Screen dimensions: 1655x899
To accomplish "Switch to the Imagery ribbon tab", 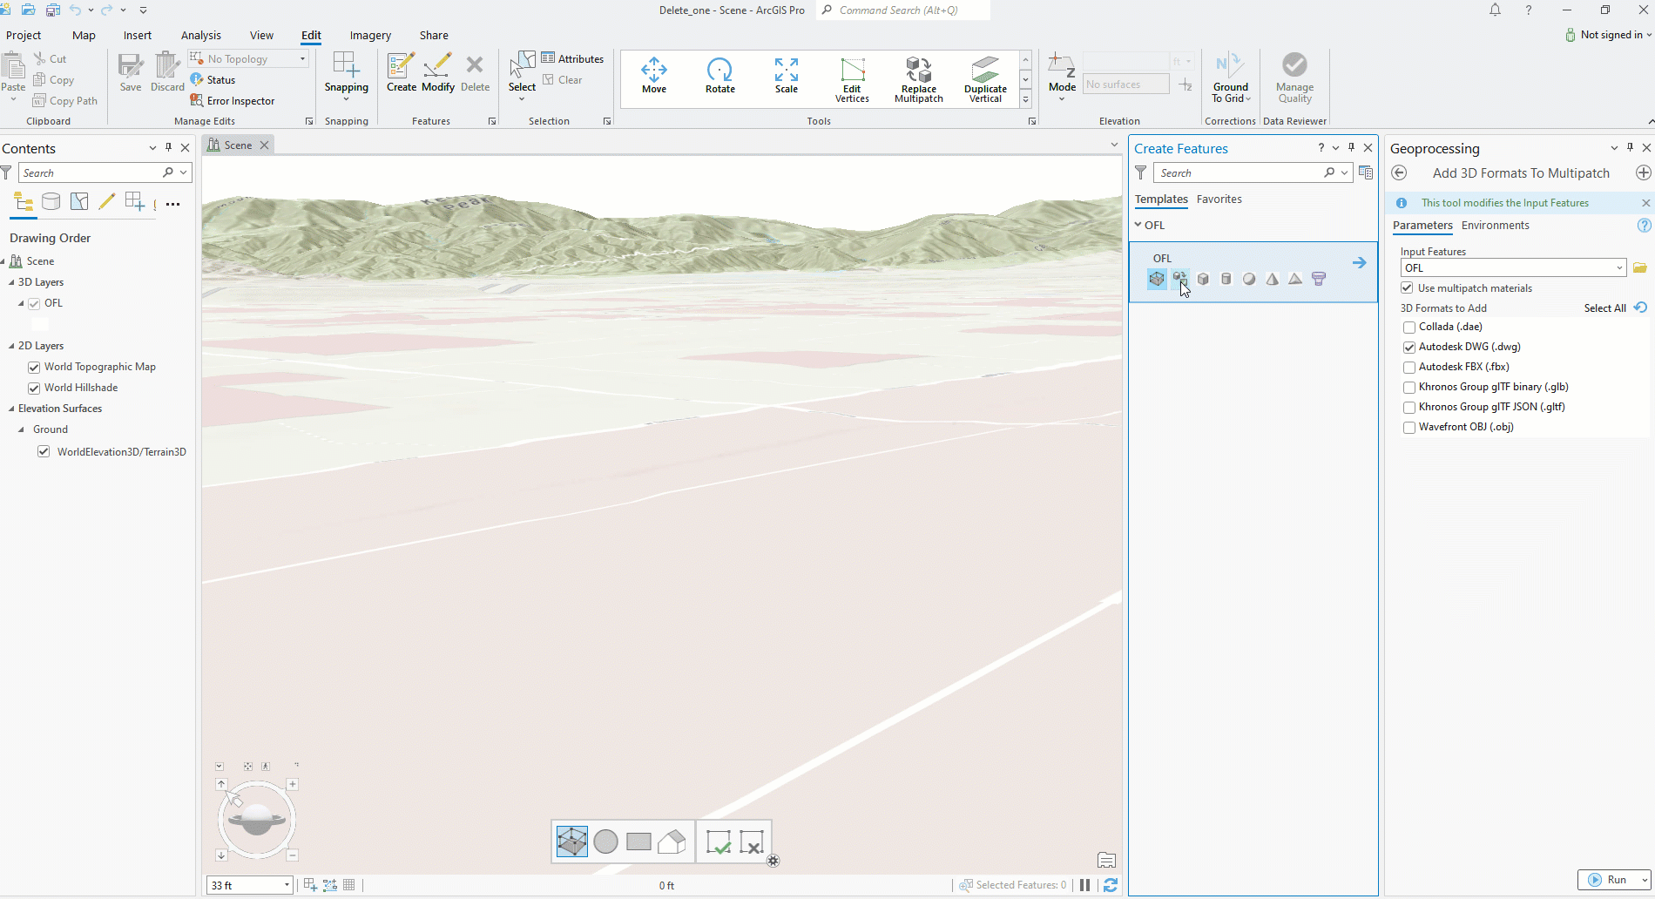I will (x=369, y=35).
